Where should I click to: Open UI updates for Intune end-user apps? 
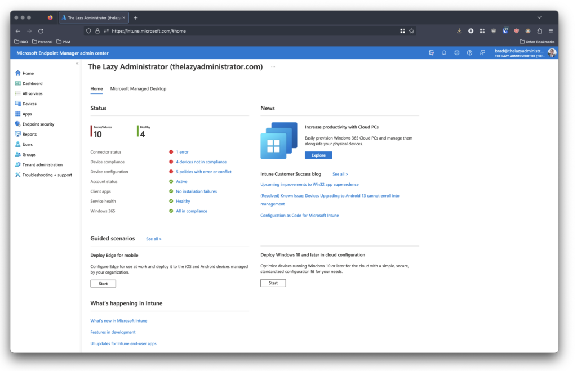coord(123,343)
